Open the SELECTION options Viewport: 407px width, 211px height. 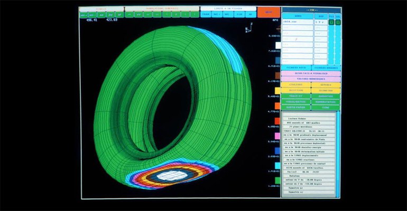pyautogui.click(x=296, y=91)
